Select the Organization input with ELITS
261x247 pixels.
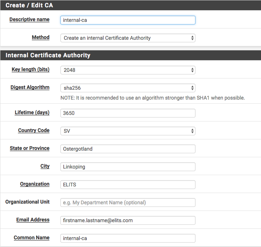[127, 185]
